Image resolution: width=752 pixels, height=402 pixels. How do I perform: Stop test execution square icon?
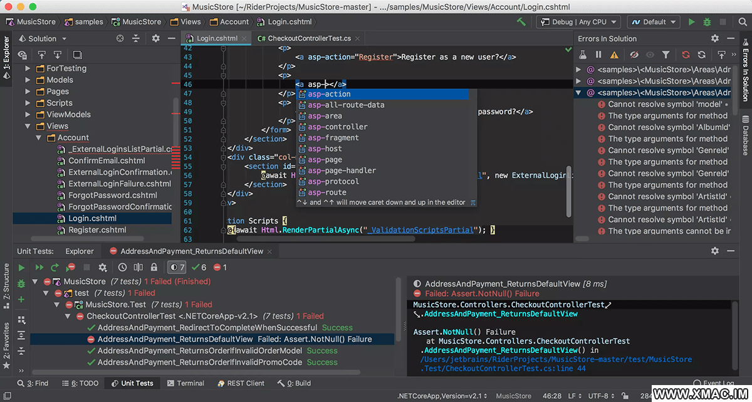point(87,267)
